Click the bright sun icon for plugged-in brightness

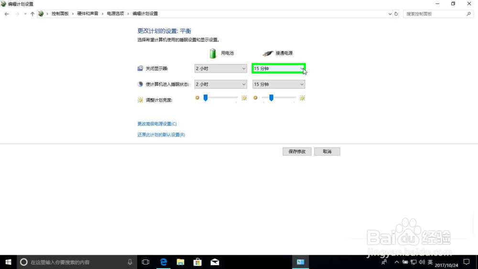tap(302, 98)
